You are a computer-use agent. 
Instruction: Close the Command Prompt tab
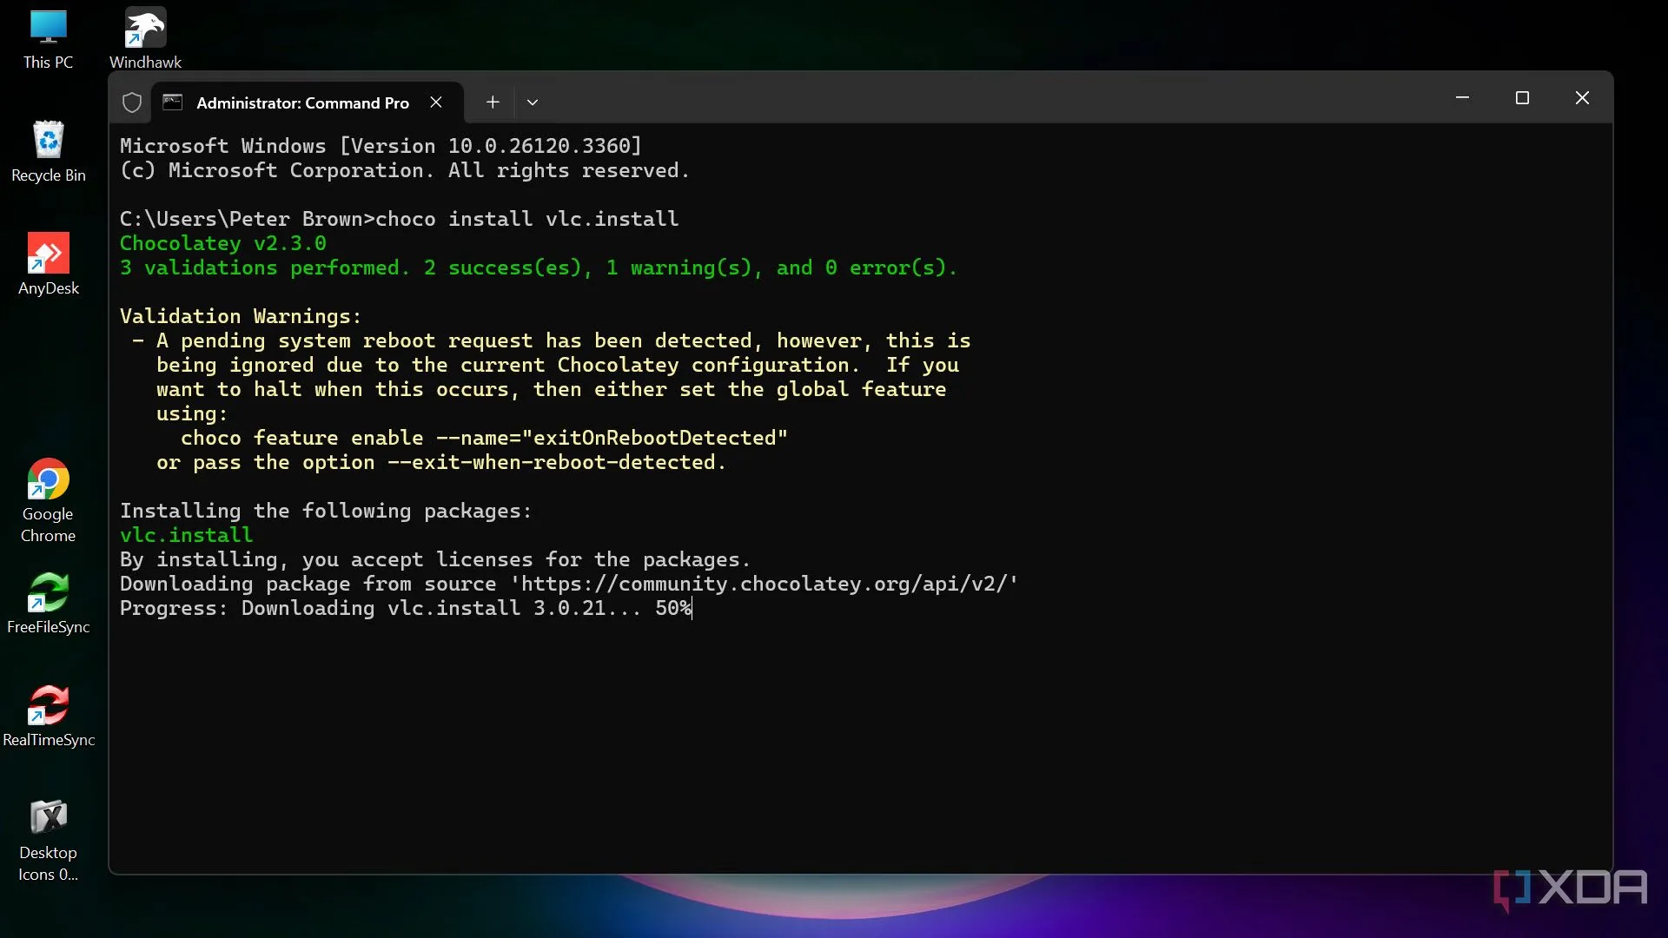tap(436, 102)
